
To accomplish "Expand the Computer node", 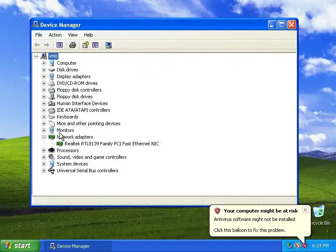I will 44,63.
